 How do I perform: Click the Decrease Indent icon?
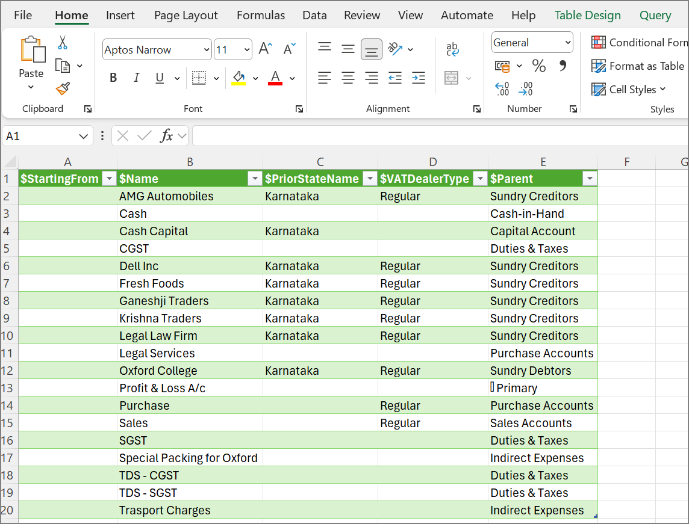coord(395,78)
